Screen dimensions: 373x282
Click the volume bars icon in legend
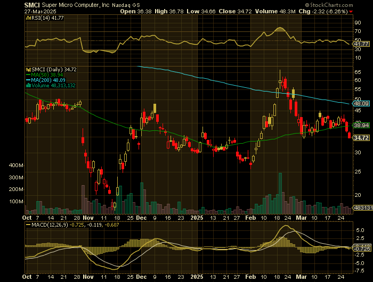click(x=28, y=85)
